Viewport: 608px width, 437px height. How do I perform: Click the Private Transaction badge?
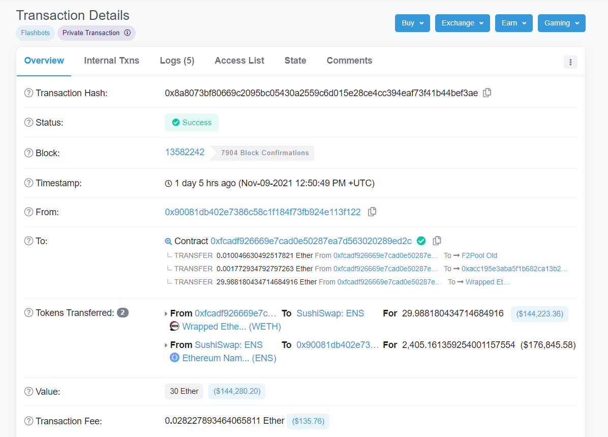(97, 33)
